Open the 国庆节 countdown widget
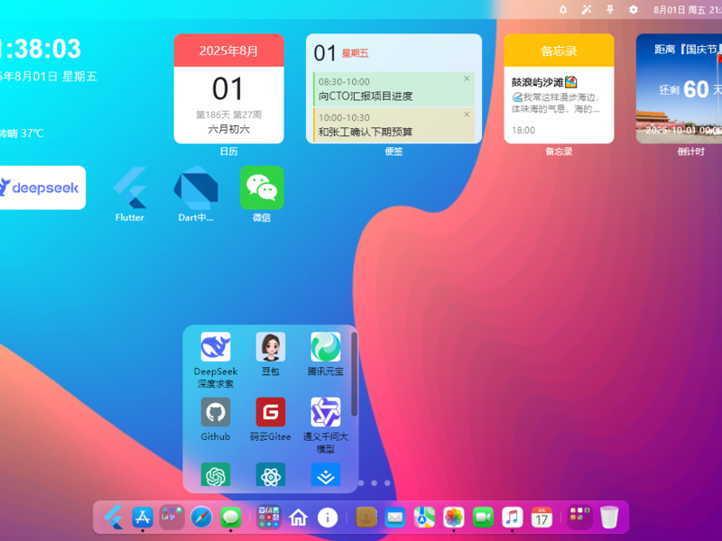The image size is (722, 541). pos(680,88)
